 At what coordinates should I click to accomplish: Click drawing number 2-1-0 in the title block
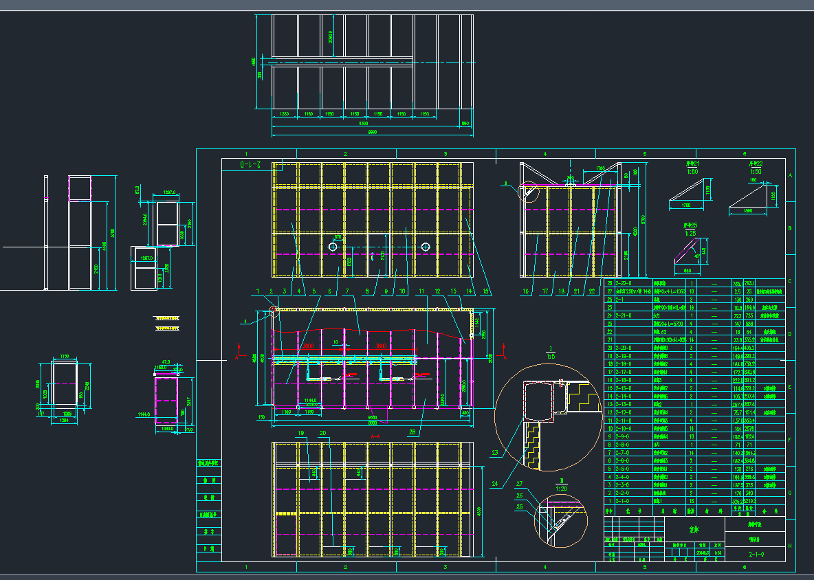coord(756,553)
